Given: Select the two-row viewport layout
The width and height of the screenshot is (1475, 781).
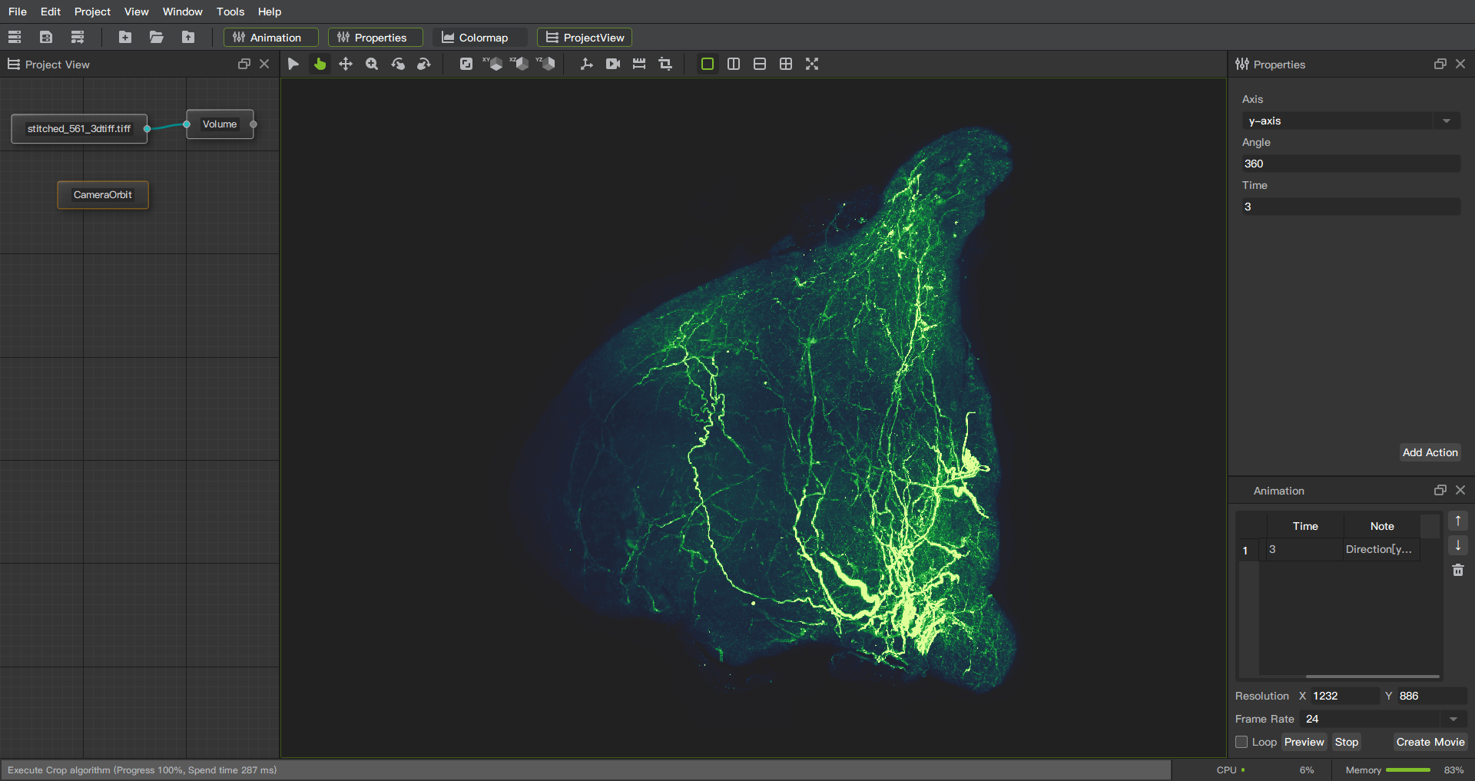Looking at the screenshot, I should (760, 64).
